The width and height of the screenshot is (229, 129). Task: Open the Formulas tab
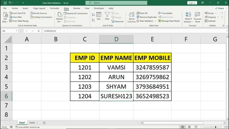pos(55,8)
